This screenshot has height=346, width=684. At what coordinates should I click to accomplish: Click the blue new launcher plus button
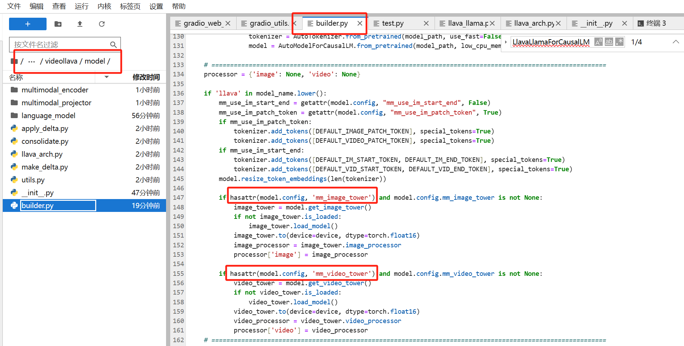pyautogui.click(x=28, y=24)
